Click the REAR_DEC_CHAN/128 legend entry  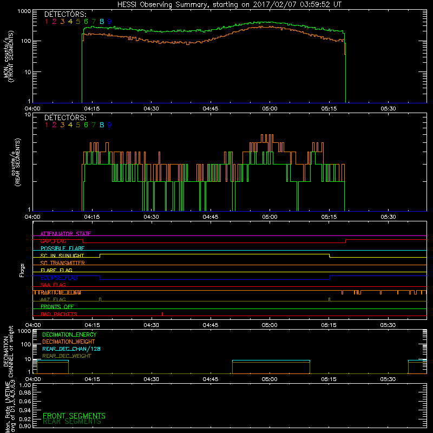[71, 349]
